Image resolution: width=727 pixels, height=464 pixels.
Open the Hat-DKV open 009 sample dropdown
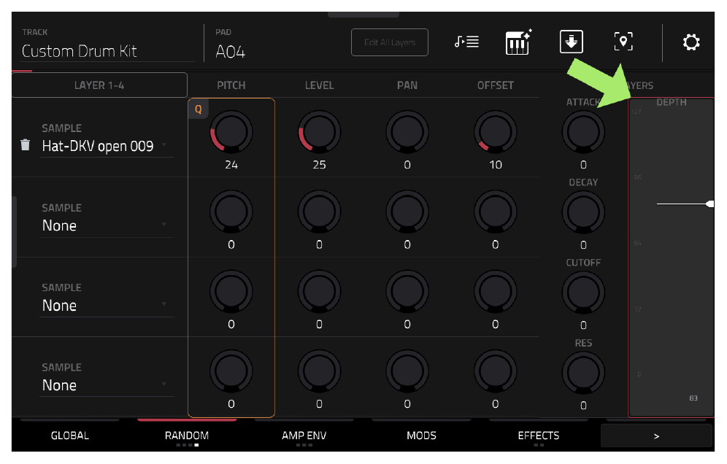point(106,146)
